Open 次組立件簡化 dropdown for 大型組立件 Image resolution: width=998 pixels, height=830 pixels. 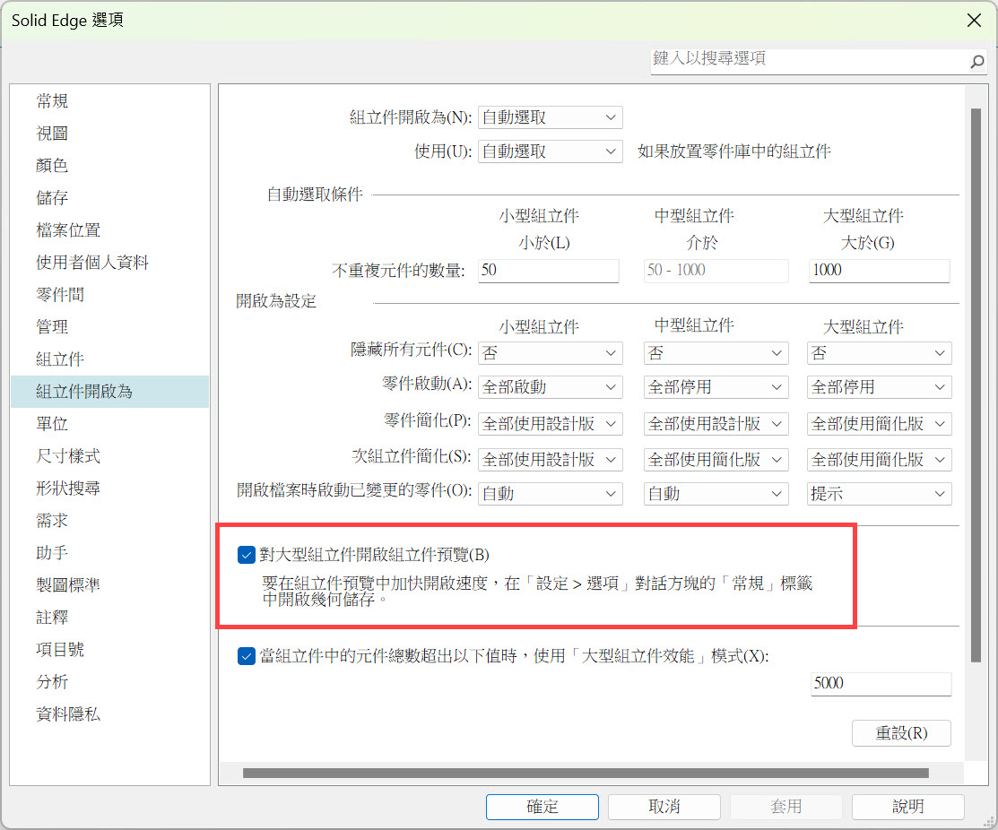879,460
